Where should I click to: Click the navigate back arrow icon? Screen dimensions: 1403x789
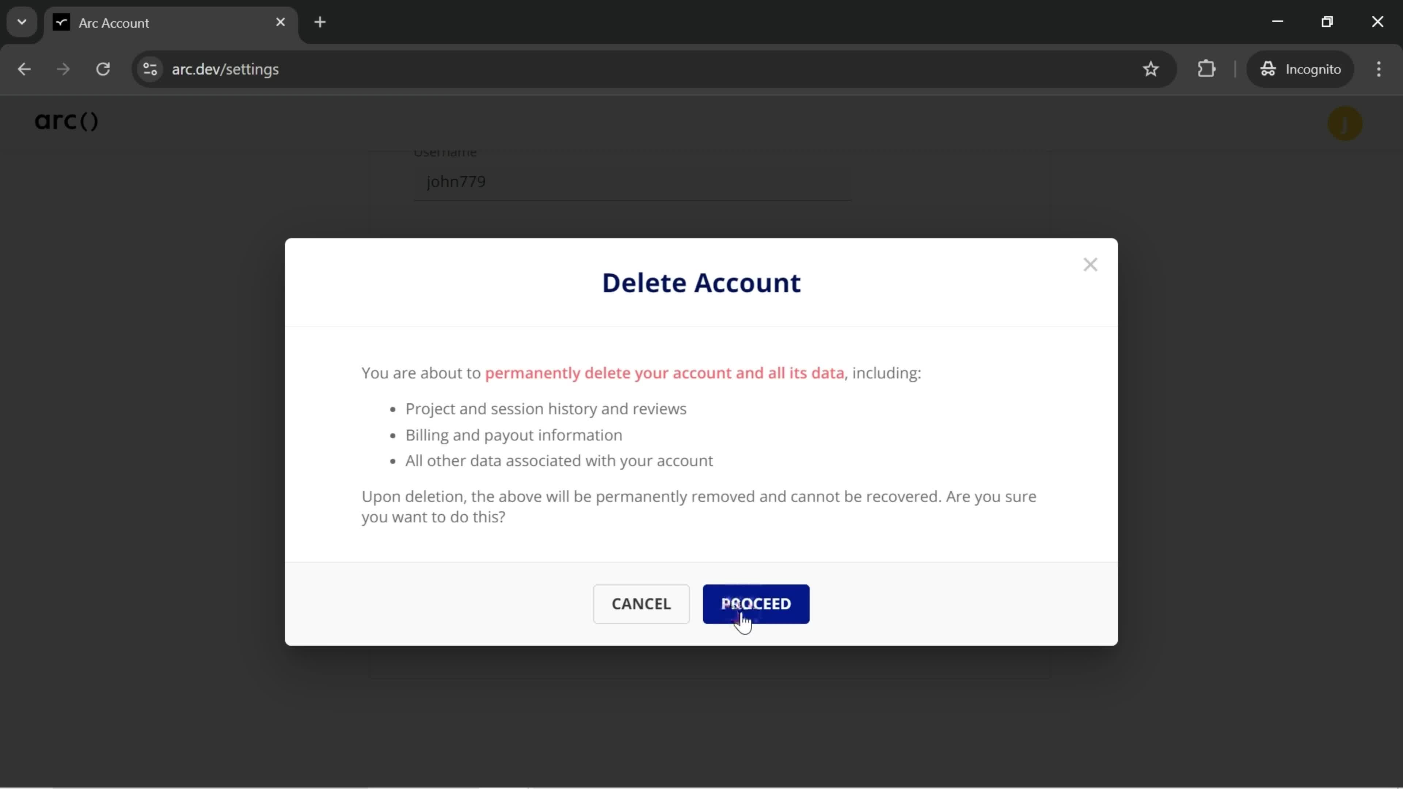24,68
